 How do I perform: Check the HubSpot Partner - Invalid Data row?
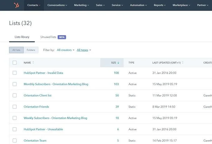(x=15, y=73)
